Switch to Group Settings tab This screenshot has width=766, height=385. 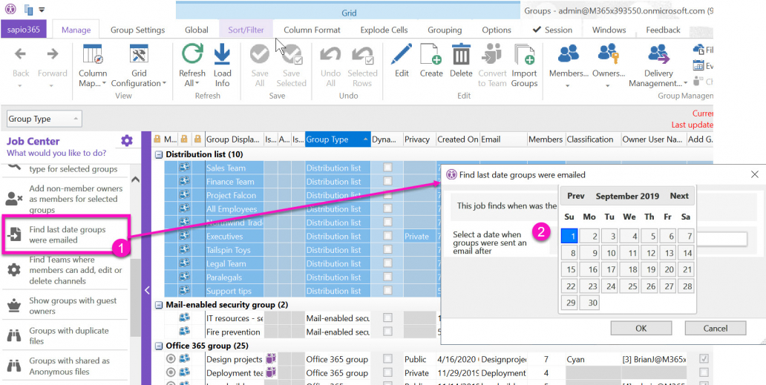pos(138,30)
